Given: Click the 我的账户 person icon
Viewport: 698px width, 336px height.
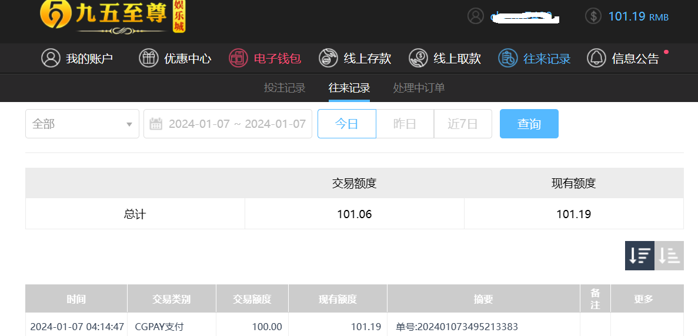Looking at the screenshot, I should tap(51, 58).
